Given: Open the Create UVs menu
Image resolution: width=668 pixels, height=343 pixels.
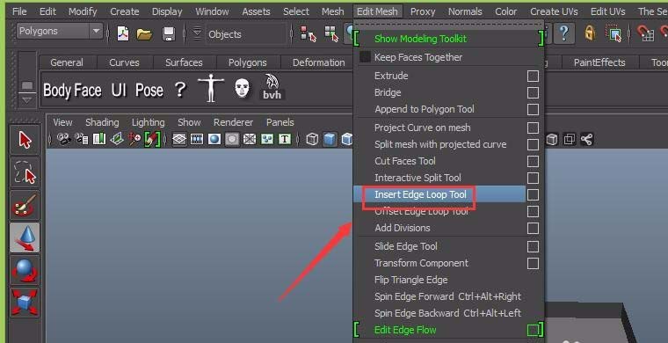Looking at the screenshot, I should (554, 11).
